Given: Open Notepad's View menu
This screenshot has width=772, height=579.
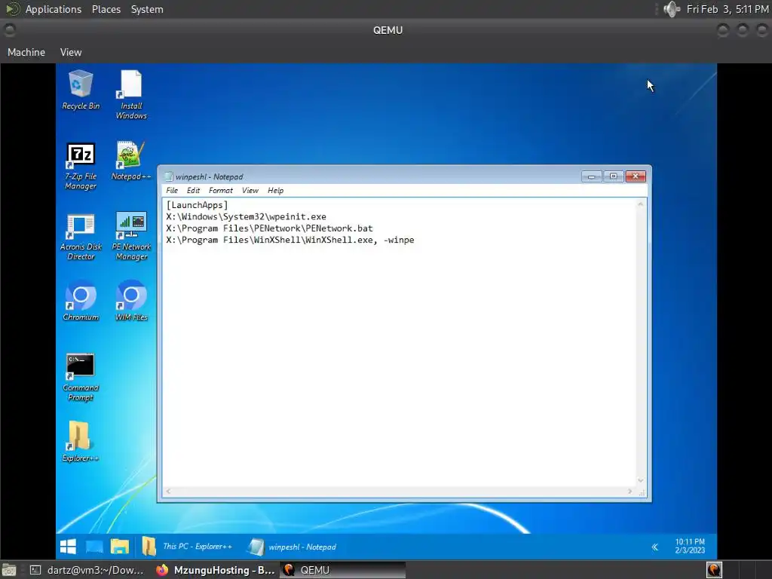Looking at the screenshot, I should pos(250,191).
